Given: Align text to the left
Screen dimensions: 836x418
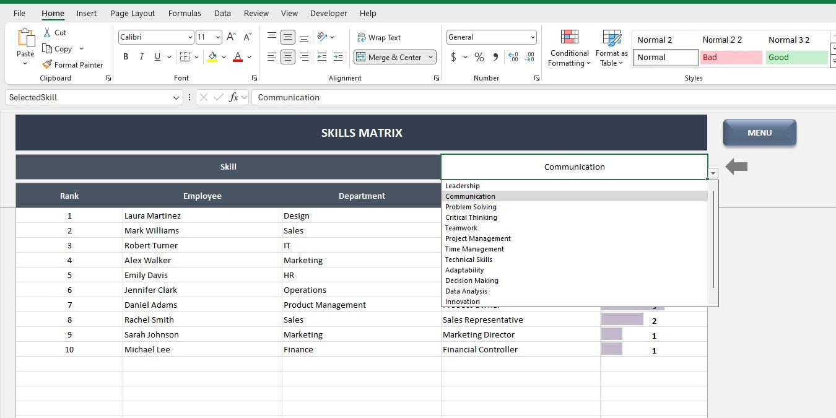Looking at the screenshot, I should pos(272,57).
